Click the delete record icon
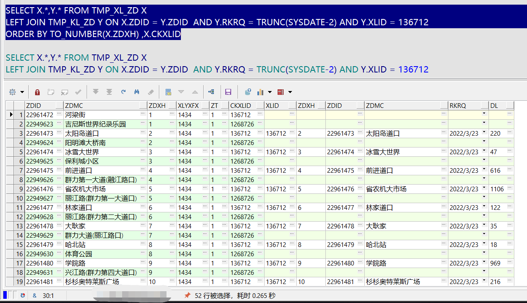Viewport: 527px width, 303px height. pos(64,92)
